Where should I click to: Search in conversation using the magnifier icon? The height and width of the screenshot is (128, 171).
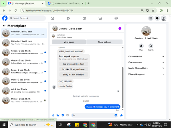pyautogui.click(x=151, y=46)
